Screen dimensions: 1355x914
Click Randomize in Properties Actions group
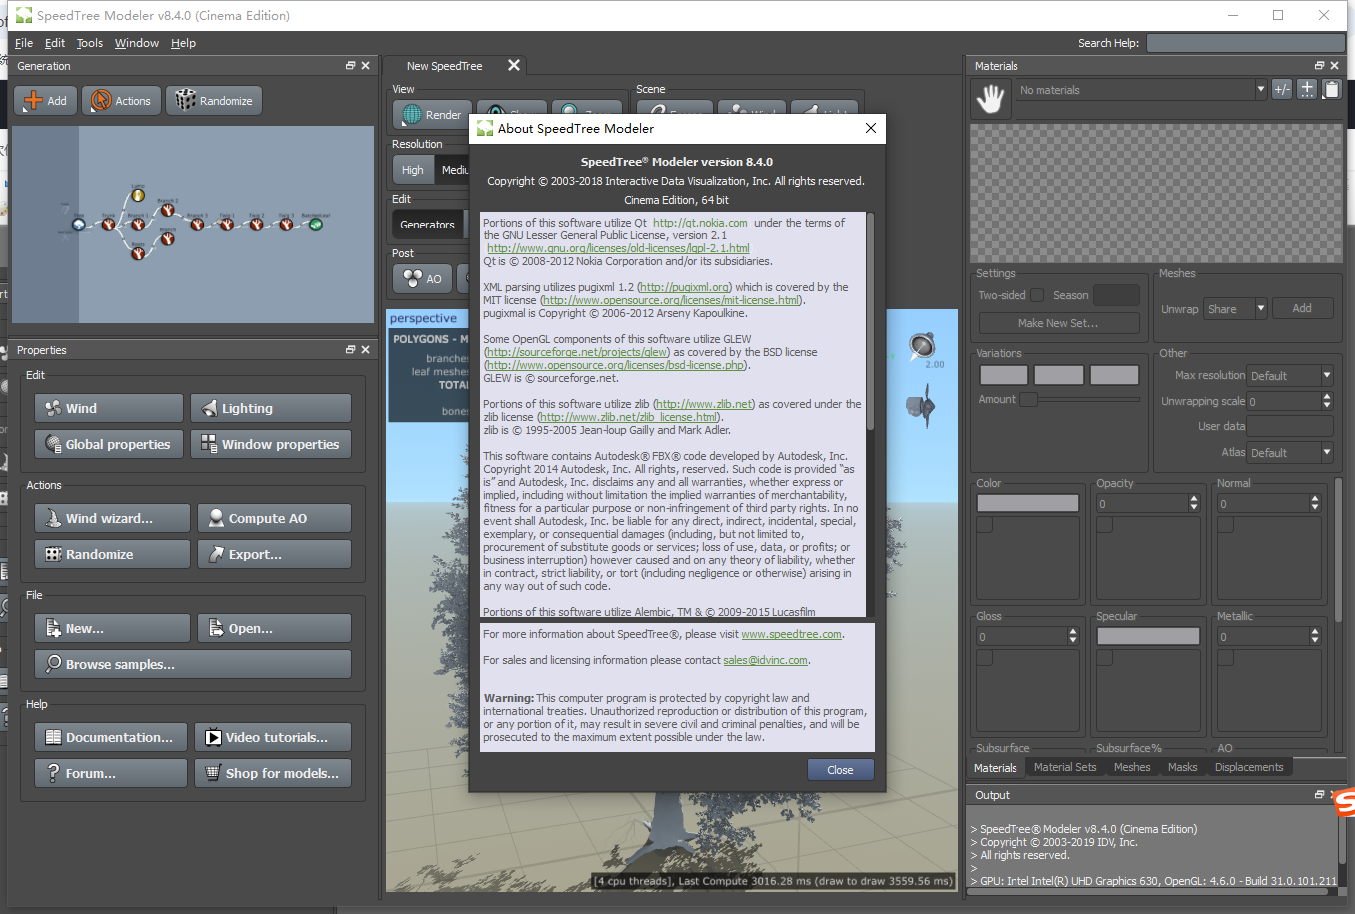[x=112, y=554]
